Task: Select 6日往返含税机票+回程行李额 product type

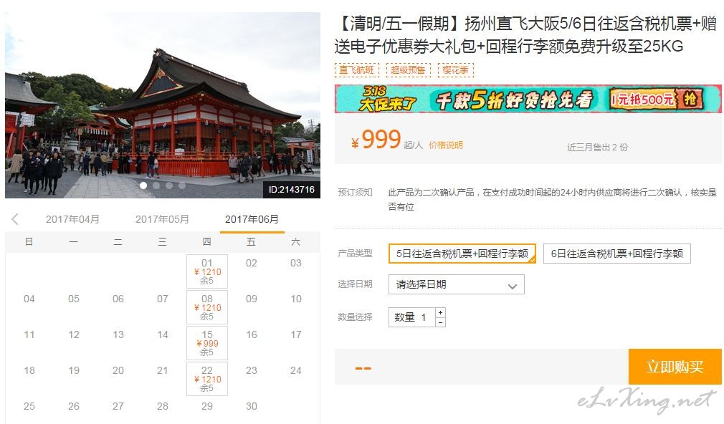Action: [x=617, y=254]
